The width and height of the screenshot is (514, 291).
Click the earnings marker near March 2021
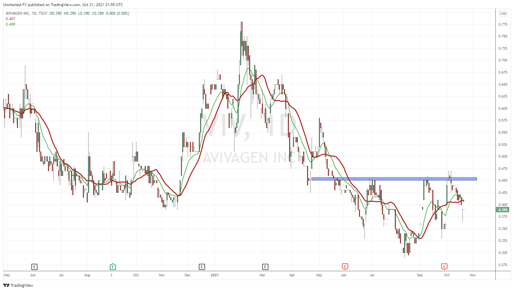pos(265,267)
